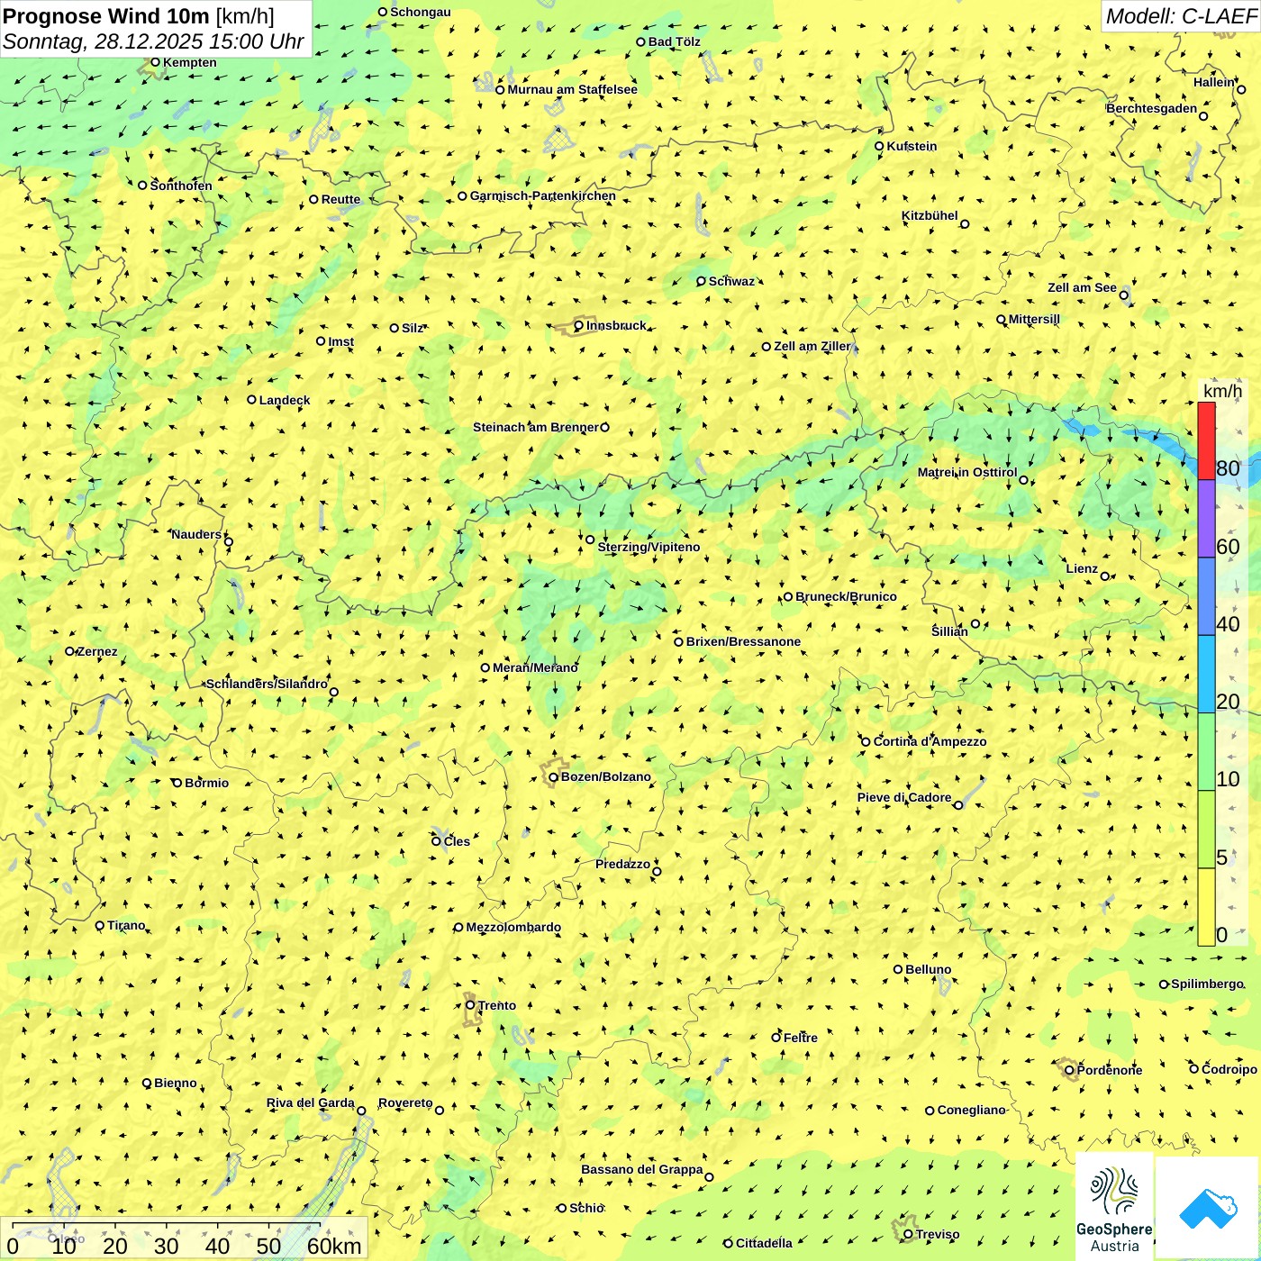
Task: Click the Sonthofen city label
Action: pyautogui.click(x=181, y=186)
